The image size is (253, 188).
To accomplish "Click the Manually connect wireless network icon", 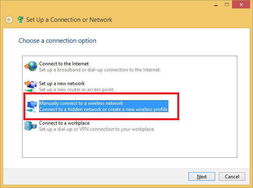I will (x=31, y=106).
